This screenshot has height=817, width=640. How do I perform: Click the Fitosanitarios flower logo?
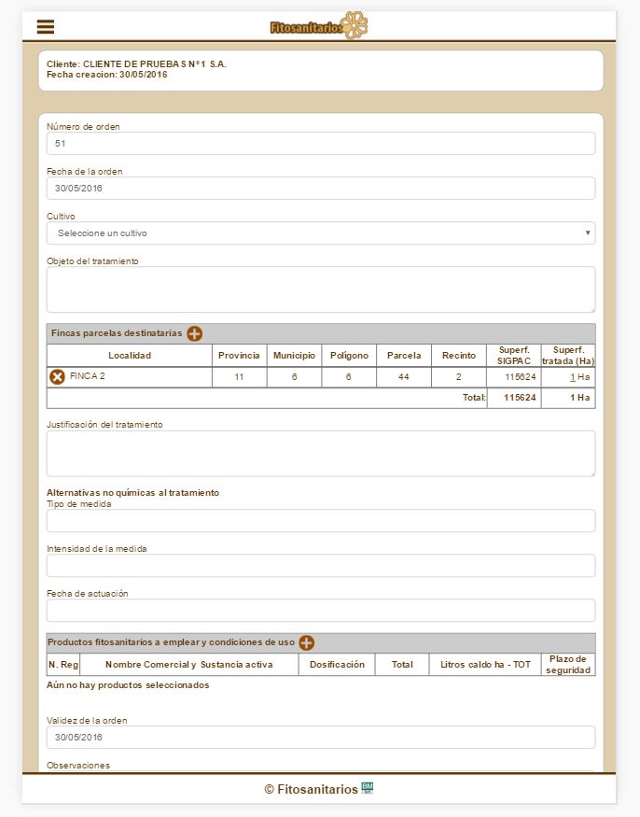[x=319, y=26]
